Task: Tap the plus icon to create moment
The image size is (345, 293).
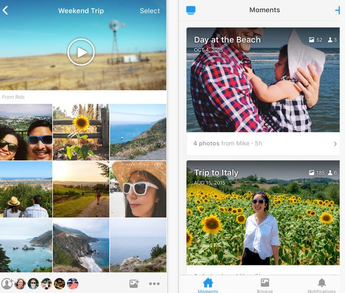Action: coord(338,11)
